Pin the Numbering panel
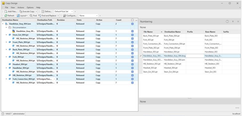The width and height of the screenshot is (242, 116). (233, 22)
